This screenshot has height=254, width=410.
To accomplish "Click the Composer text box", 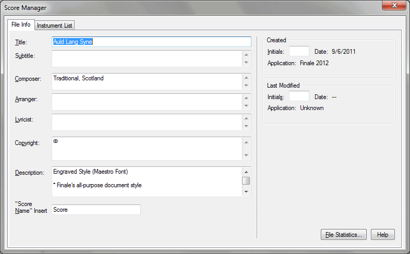I will (x=146, y=81).
